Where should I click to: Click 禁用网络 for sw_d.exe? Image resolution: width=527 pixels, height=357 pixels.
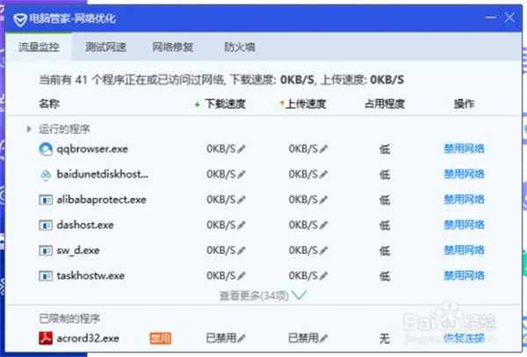pos(464,251)
